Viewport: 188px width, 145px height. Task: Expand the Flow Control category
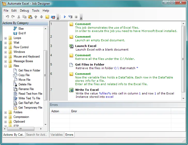5,47
